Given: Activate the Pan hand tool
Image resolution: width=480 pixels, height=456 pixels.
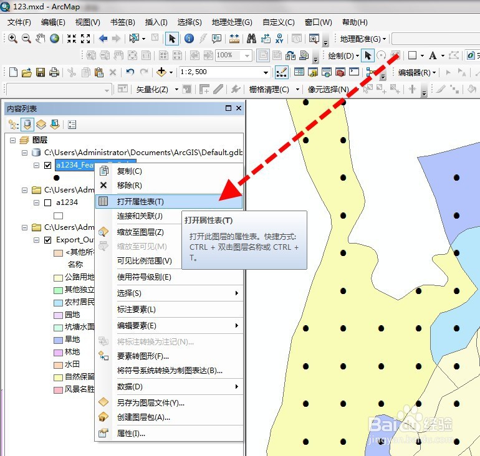Looking at the screenshot, I should click(41, 39).
